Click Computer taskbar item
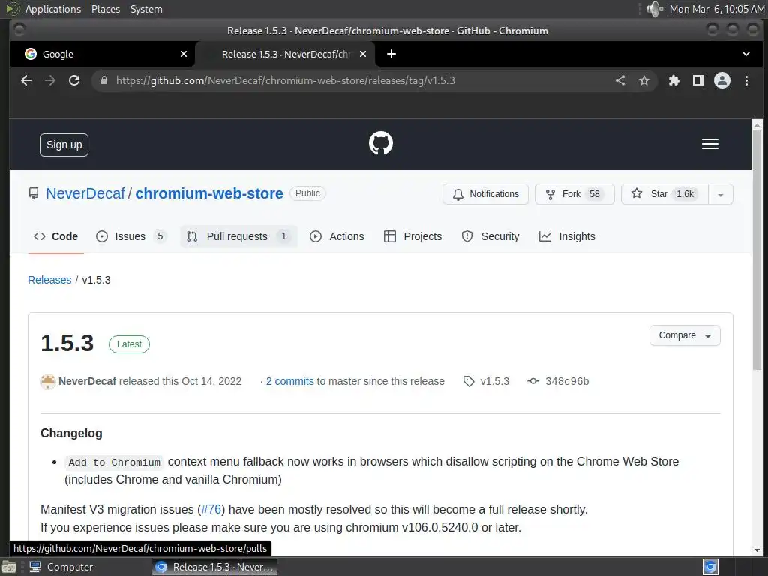This screenshot has height=576, width=768. [x=61, y=567]
